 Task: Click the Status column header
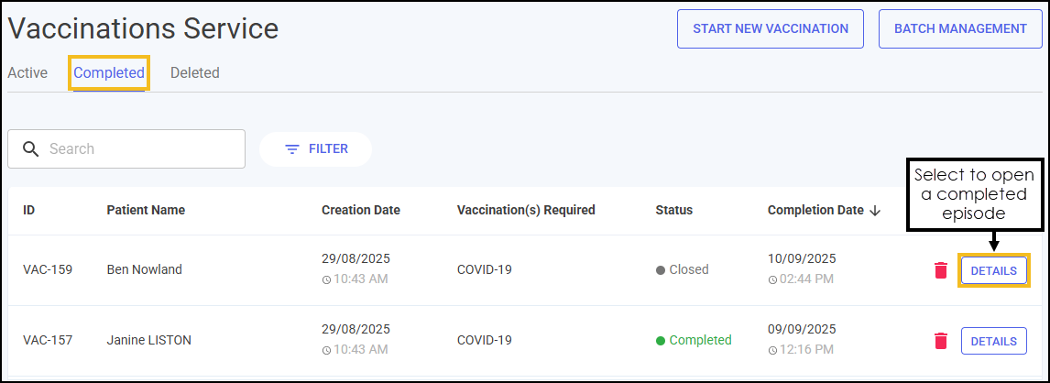(674, 210)
